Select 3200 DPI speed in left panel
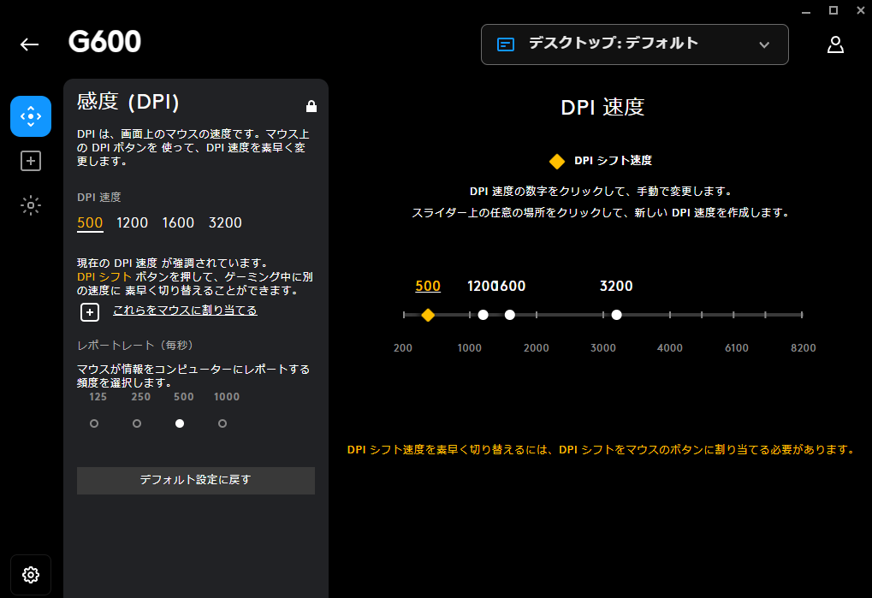 pyautogui.click(x=225, y=223)
